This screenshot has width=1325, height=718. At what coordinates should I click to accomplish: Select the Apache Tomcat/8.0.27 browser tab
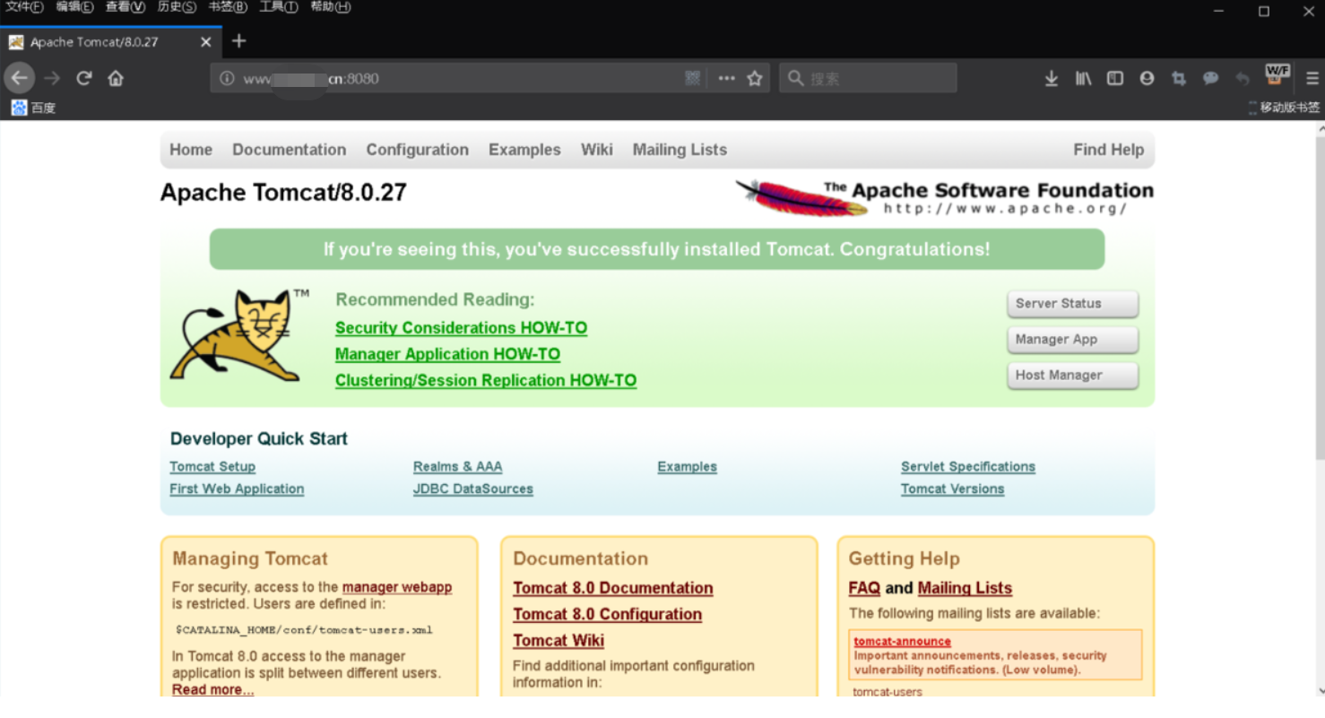(111, 42)
